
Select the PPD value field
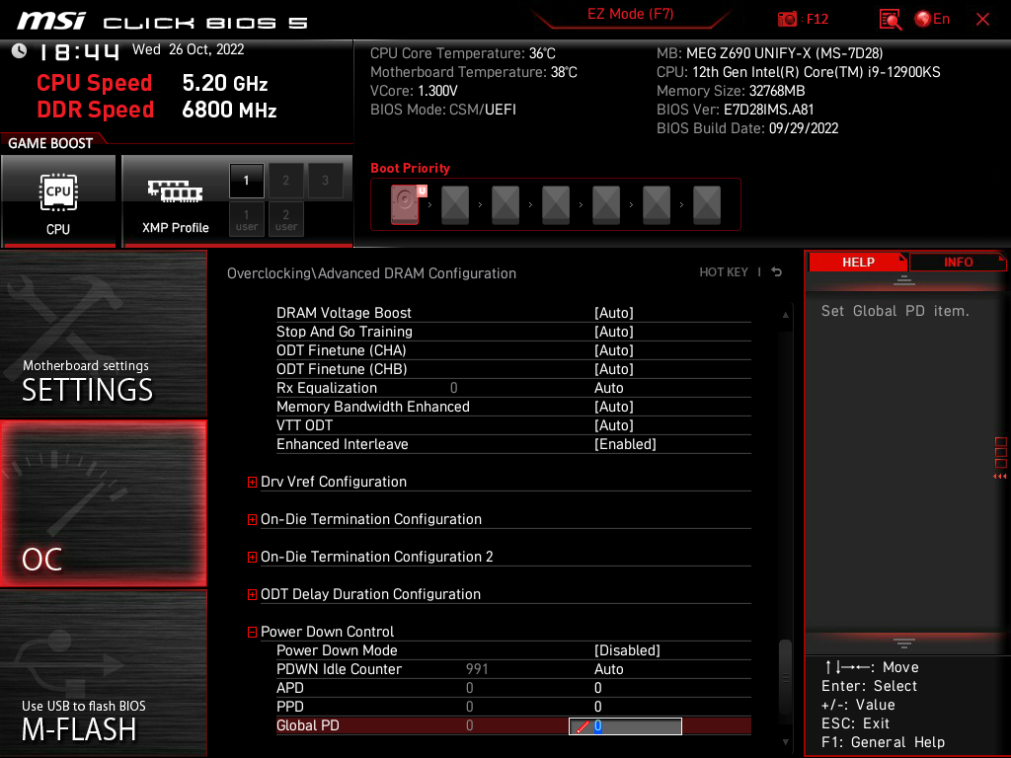coord(597,707)
